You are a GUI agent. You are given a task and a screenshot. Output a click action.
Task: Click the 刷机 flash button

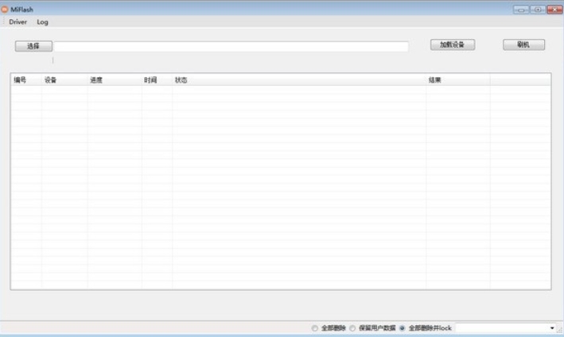click(x=523, y=45)
